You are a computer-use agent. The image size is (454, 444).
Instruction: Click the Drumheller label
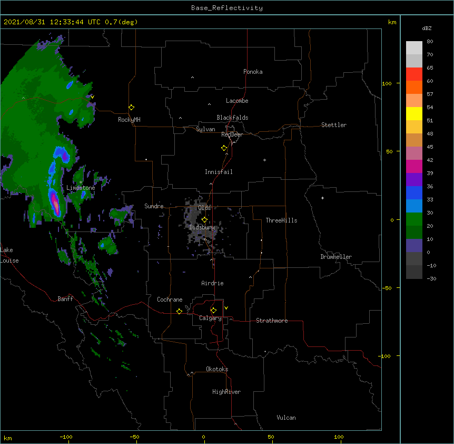[x=336, y=257]
